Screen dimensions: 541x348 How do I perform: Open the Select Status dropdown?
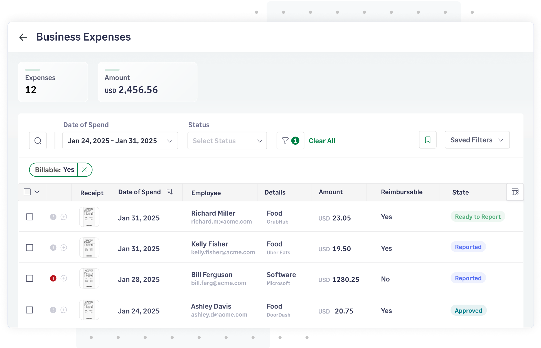(227, 140)
